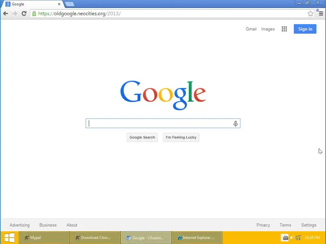Open a new tab with the new tab button

pyautogui.click(x=69, y=4)
